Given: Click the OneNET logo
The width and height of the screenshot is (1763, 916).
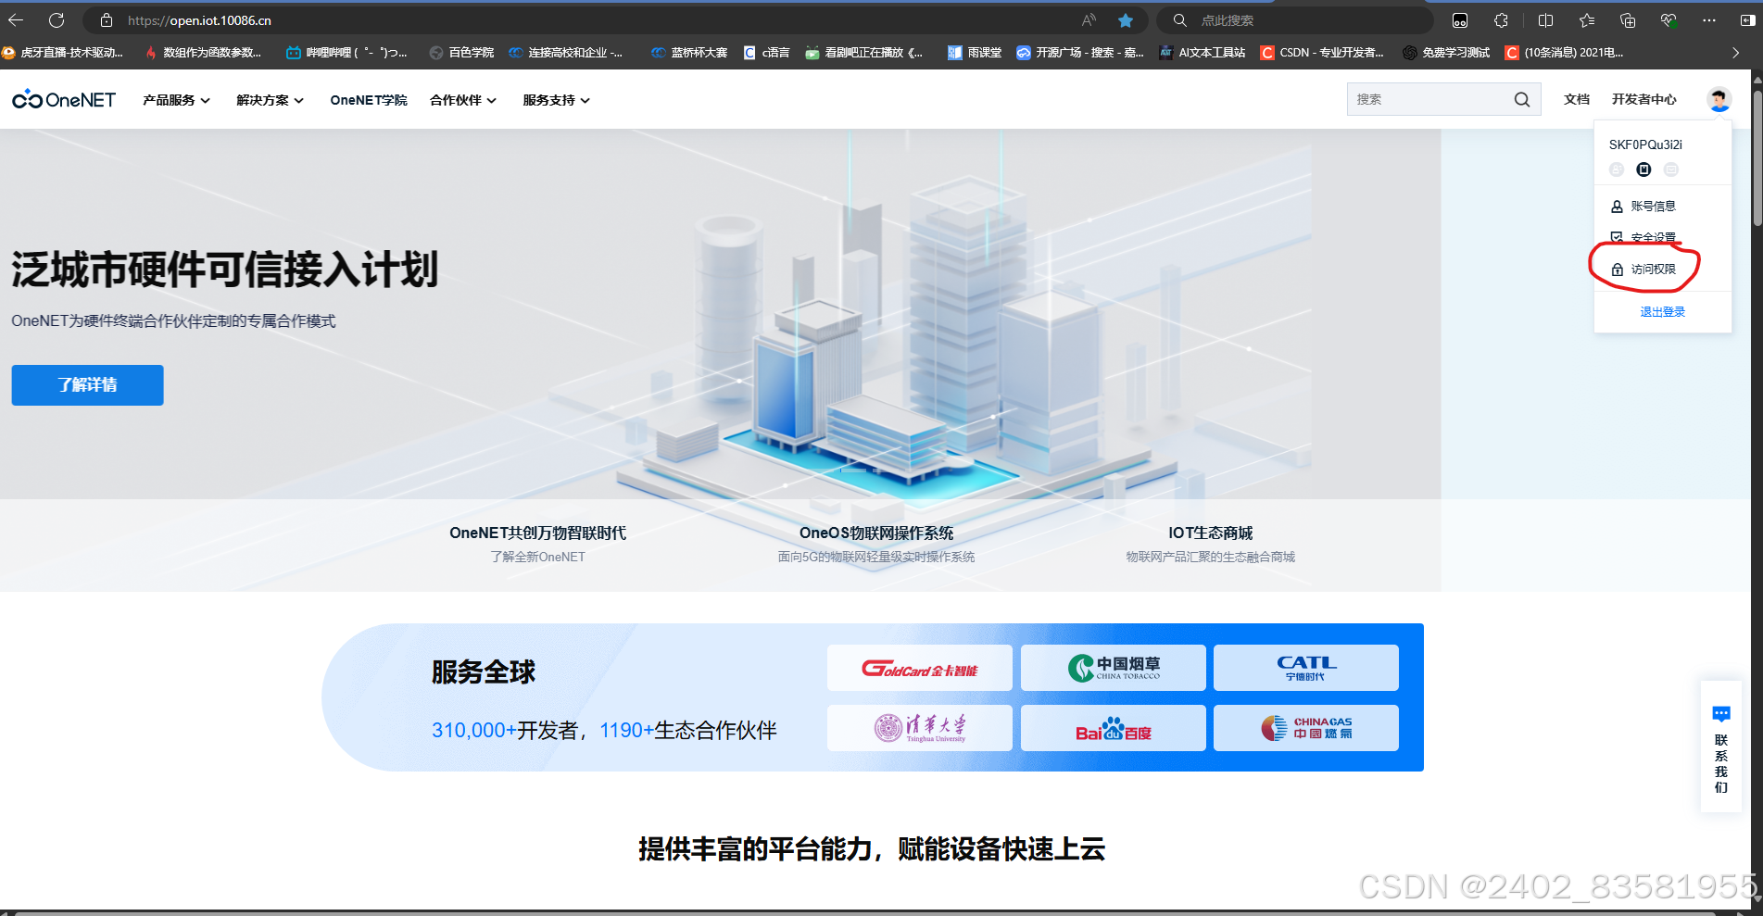Looking at the screenshot, I should 64,99.
